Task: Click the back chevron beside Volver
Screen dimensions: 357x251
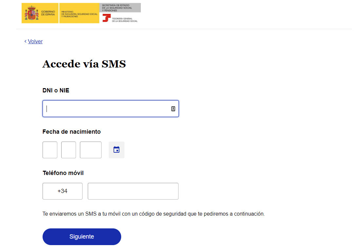Action: 25,41
